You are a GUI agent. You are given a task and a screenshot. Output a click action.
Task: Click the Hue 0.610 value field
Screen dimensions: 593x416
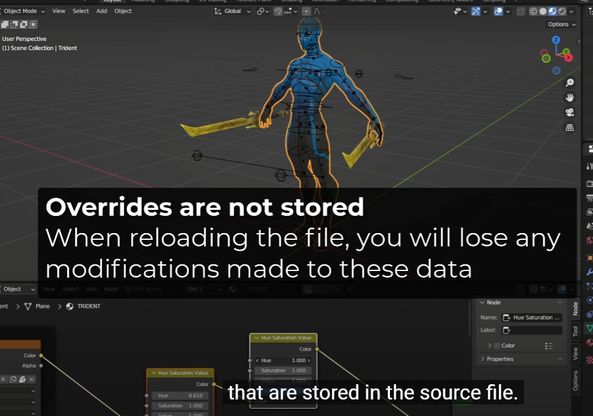point(180,396)
